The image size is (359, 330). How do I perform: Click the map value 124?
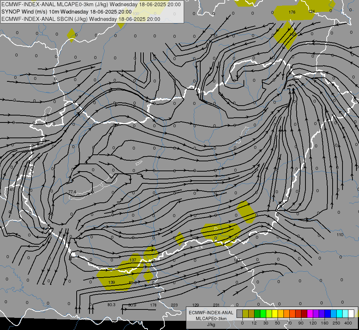311,11
